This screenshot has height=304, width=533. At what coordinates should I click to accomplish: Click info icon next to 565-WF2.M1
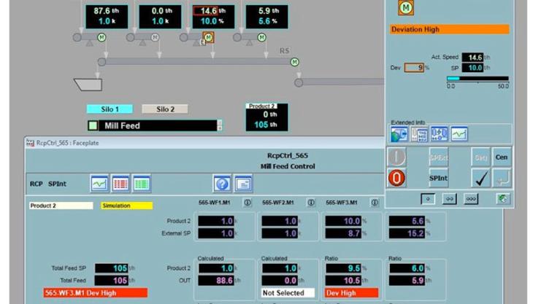click(311, 203)
